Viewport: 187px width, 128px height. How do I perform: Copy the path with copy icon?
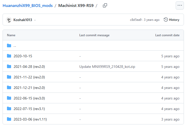pyautogui.click(x=105, y=5)
